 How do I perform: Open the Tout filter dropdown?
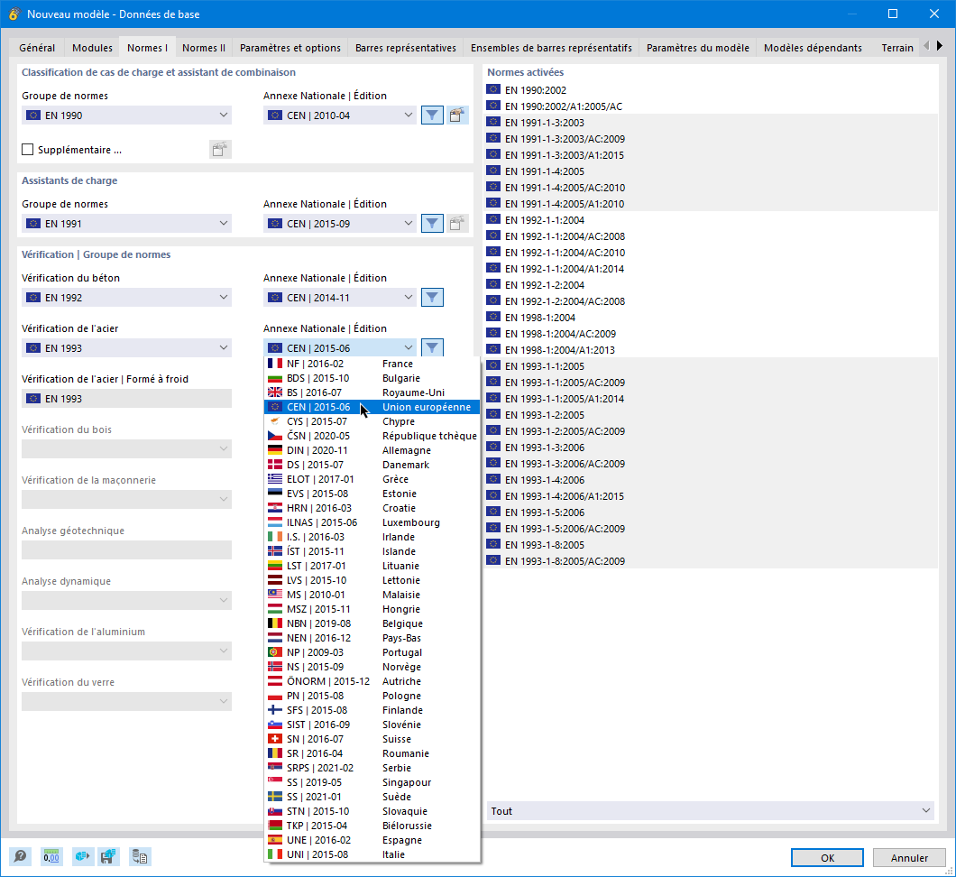pyautogui.click(x=711, y=811)
